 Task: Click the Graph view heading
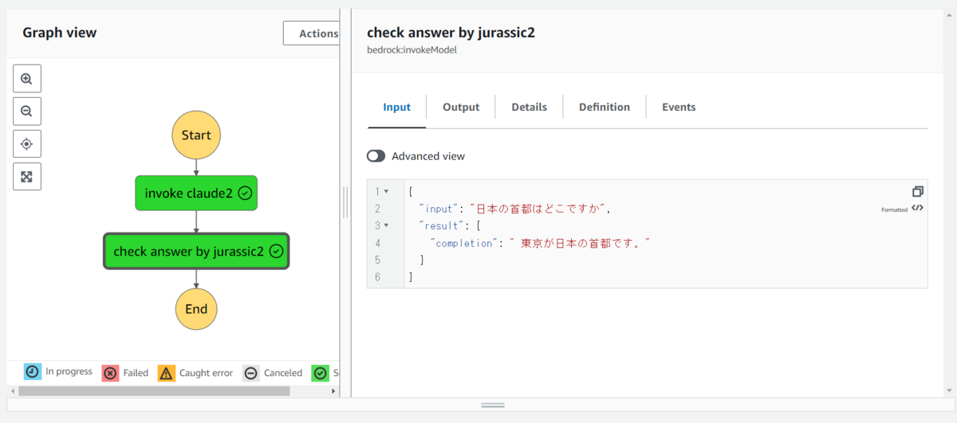point(59,33)
